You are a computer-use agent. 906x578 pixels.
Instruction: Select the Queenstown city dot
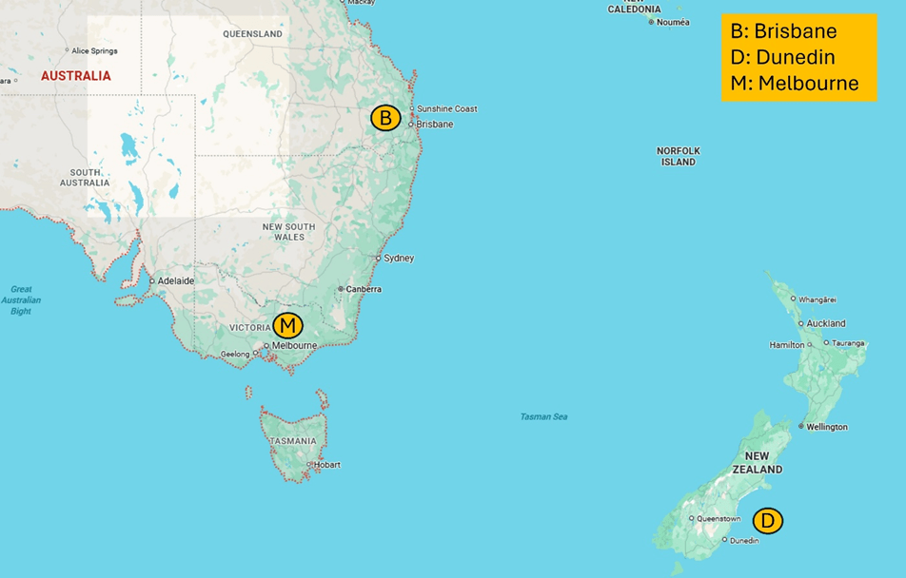tap(692, 518)
